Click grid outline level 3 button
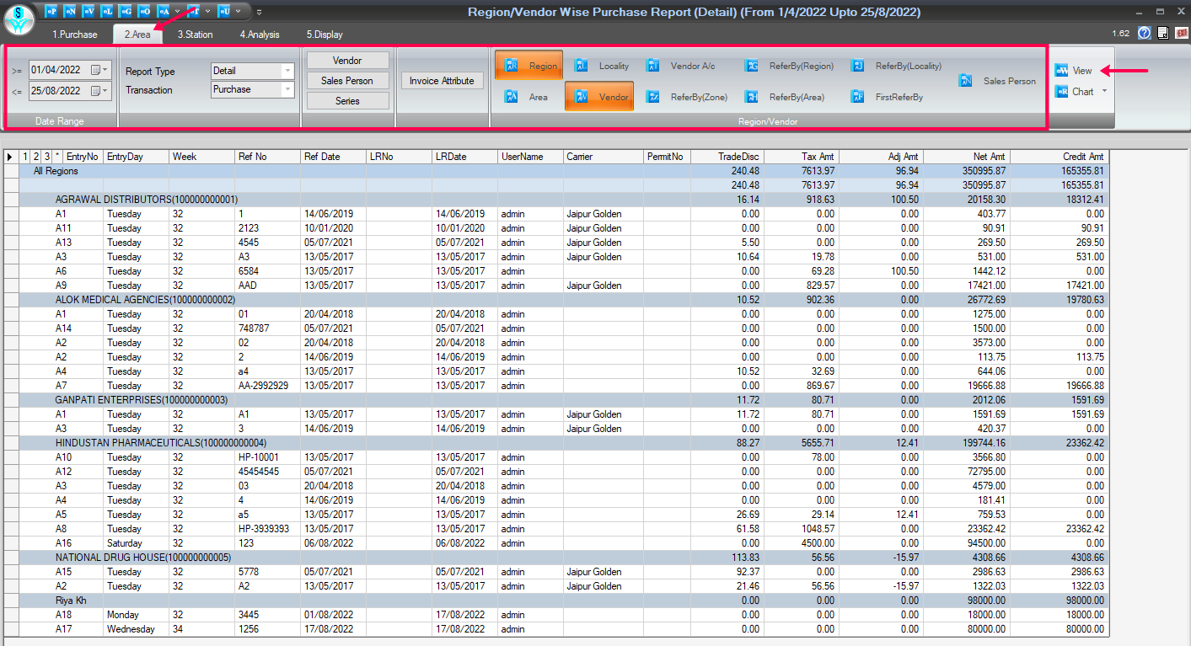The height and width of the screenshot is (646, 1191). (x=47, y=157)
